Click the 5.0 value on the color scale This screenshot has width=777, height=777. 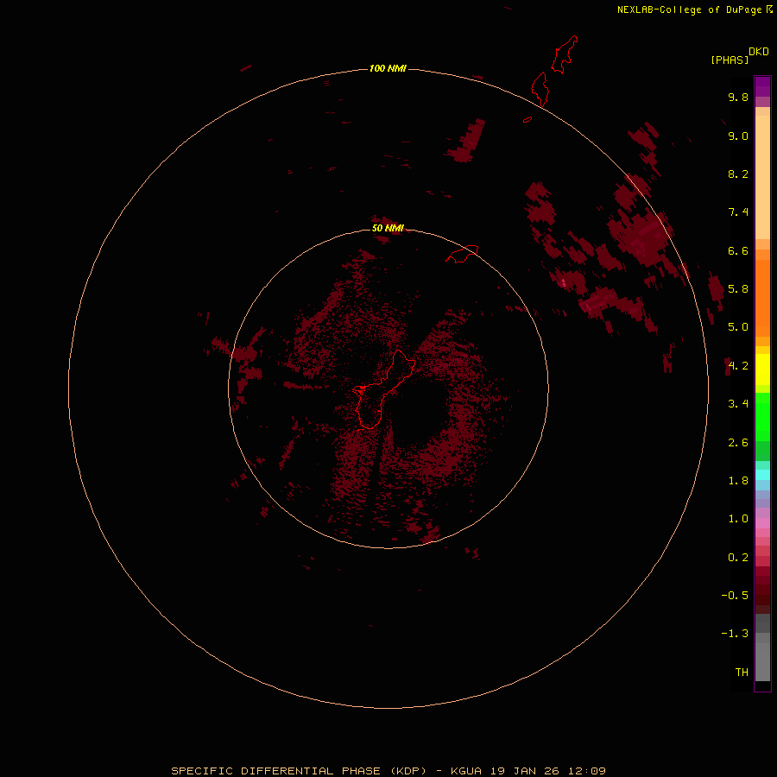(738, 327)
